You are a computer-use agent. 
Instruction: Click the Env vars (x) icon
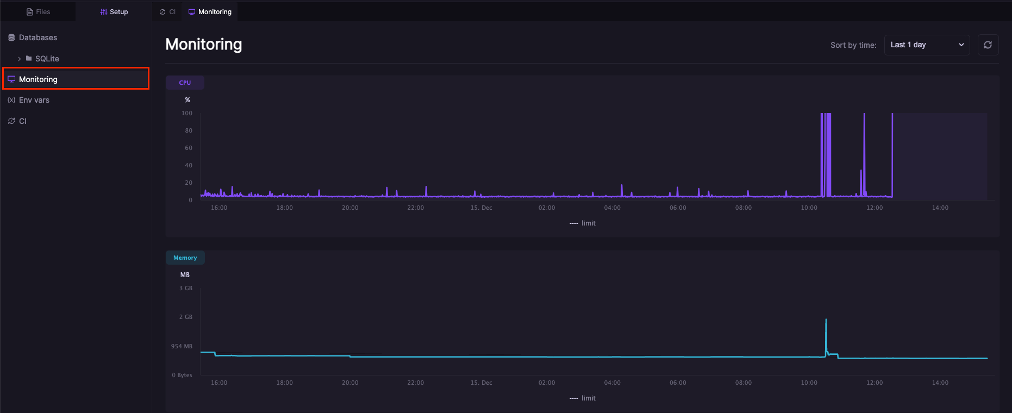11,100
